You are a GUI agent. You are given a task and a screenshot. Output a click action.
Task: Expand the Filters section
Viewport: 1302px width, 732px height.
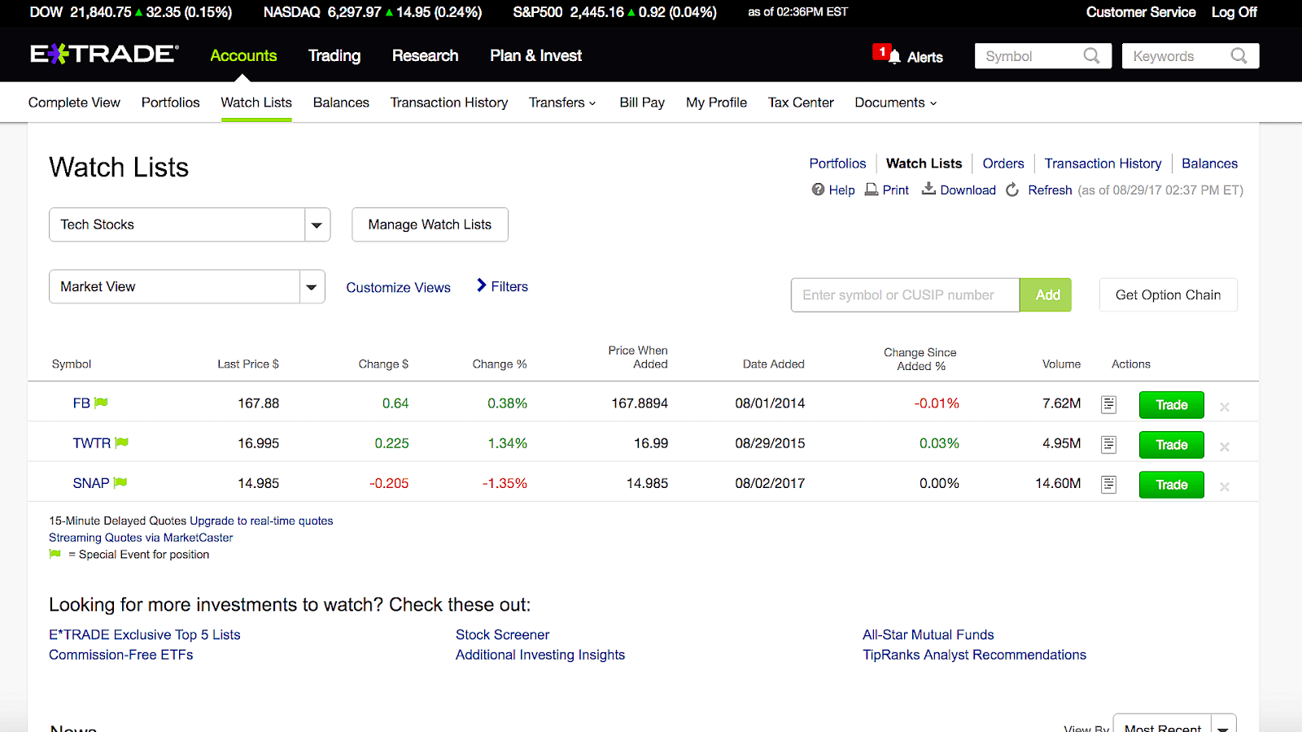[x=508, y=286]
